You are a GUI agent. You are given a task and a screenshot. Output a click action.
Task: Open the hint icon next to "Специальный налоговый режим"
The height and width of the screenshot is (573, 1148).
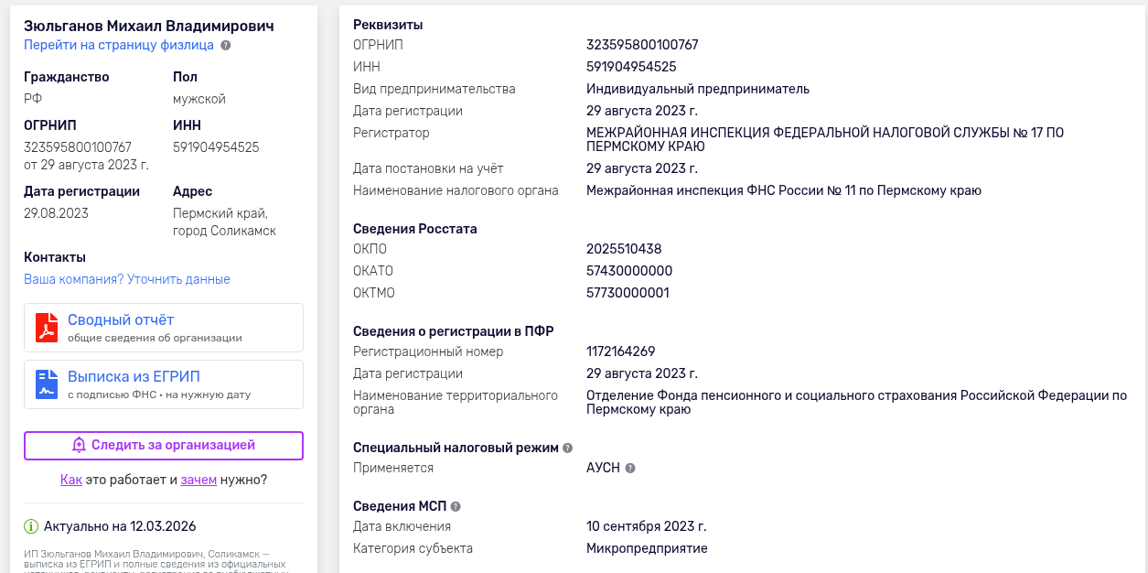pyautogui.click(x=568, y=448)
